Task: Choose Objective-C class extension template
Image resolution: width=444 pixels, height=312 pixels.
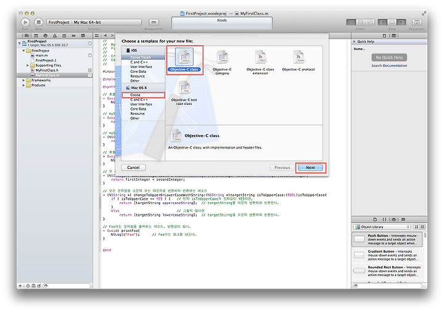Action: click(260, 62)
